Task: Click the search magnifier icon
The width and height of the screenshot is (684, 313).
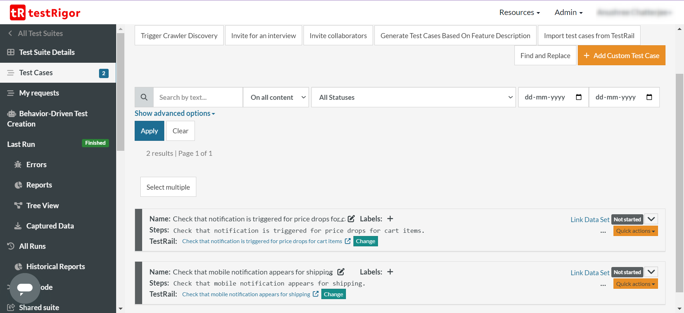Action: pos(144,97)
